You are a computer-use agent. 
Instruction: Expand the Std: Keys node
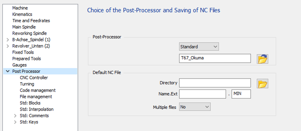click(15, 122)
